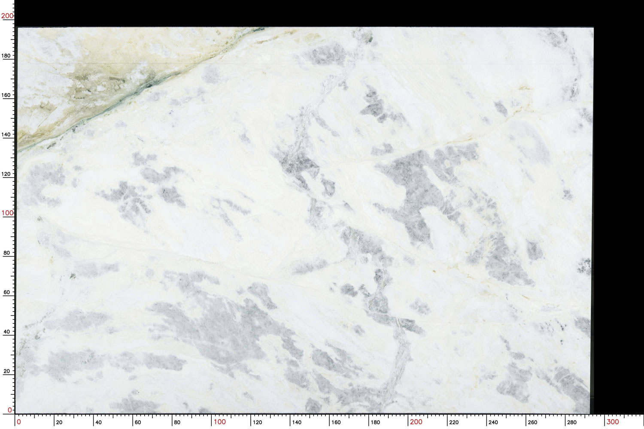The image size is (644, 429).
Task: Click the red 100 mark on horizontal ruler
Action: point(219,422)
